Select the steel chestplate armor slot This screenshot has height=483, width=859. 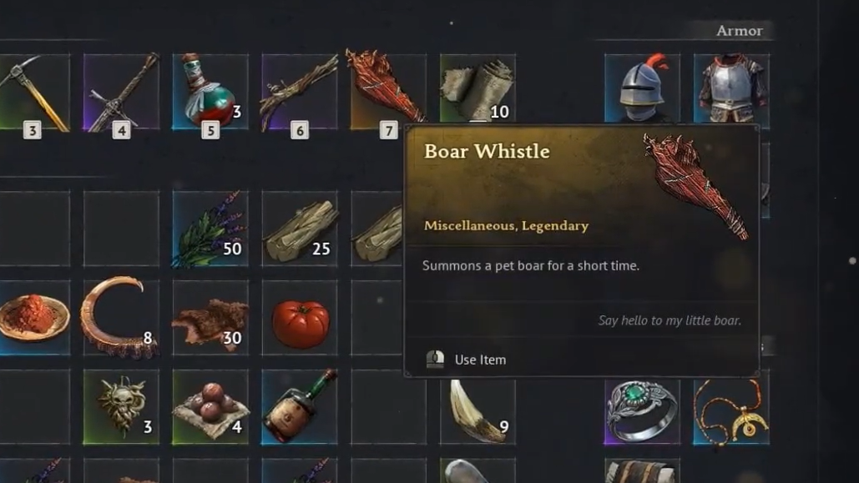coord(731,88)
